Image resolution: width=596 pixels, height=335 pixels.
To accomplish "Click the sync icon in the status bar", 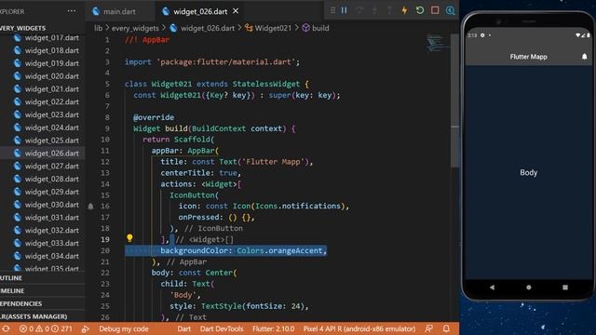I will (x=7, y=328).
